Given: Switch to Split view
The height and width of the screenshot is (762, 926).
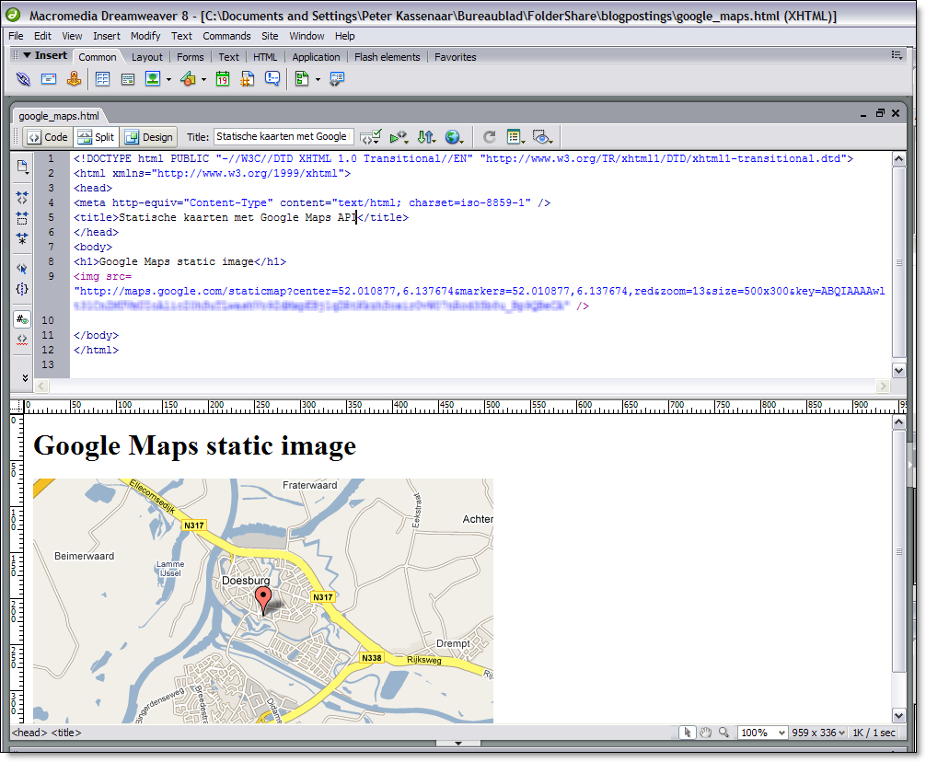Looking at the screenshot, I should pos(96,137).
